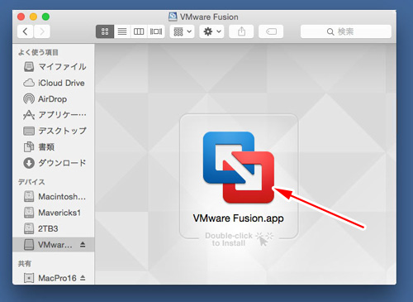This screenshot has height=302, width=413.
Task: Close the Finder window with the red button
Action: 21,17
